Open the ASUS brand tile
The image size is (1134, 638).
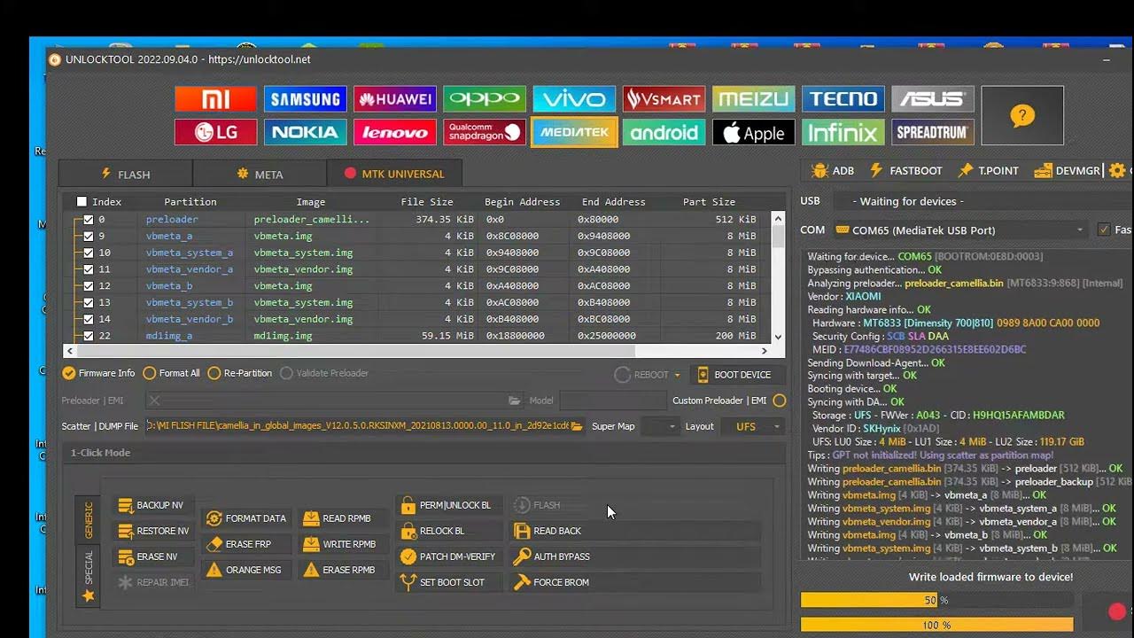pyautogui.click(x=932, y=98)
